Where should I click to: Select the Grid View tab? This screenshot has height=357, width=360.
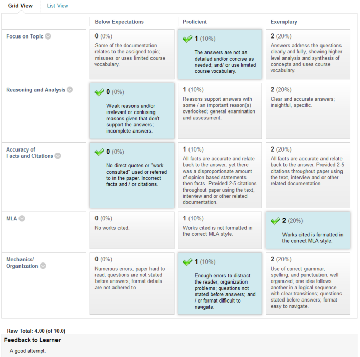[x=21, y=6]
